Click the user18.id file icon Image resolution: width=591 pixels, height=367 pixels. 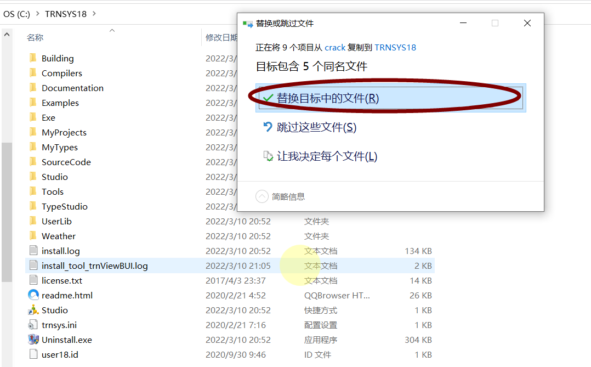coord(33,354)
